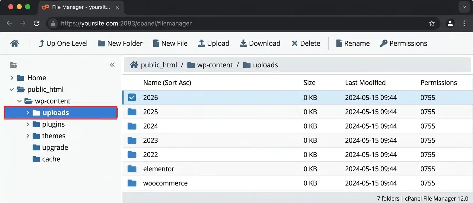The width and height of the screenshot is (473, 203).
Task: Delete the selected item via toolbar
Action: click(306, 43)
